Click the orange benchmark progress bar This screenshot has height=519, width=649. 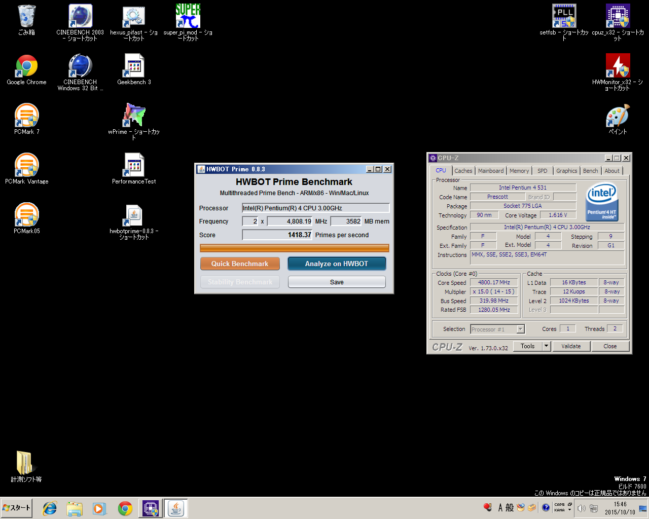tap(295, 248)
